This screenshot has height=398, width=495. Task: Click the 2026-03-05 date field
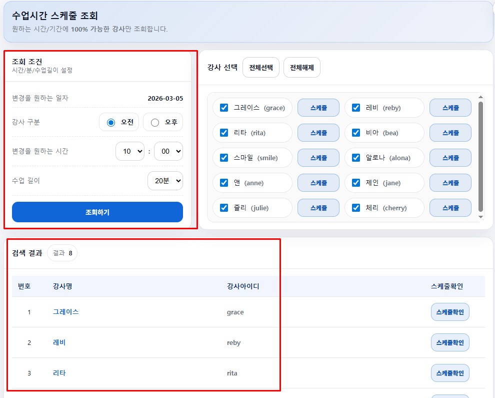(x=165, y=98)
